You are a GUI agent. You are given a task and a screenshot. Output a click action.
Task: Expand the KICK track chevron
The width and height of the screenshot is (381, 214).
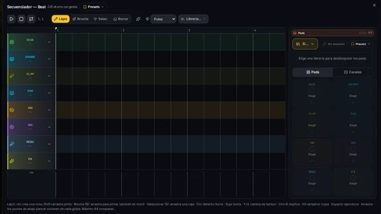[49, 42]
